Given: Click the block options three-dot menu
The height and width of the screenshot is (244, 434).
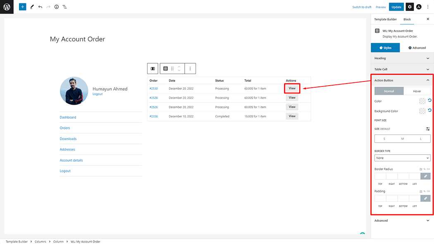Looking at the screenshot, I should (190, 69).
